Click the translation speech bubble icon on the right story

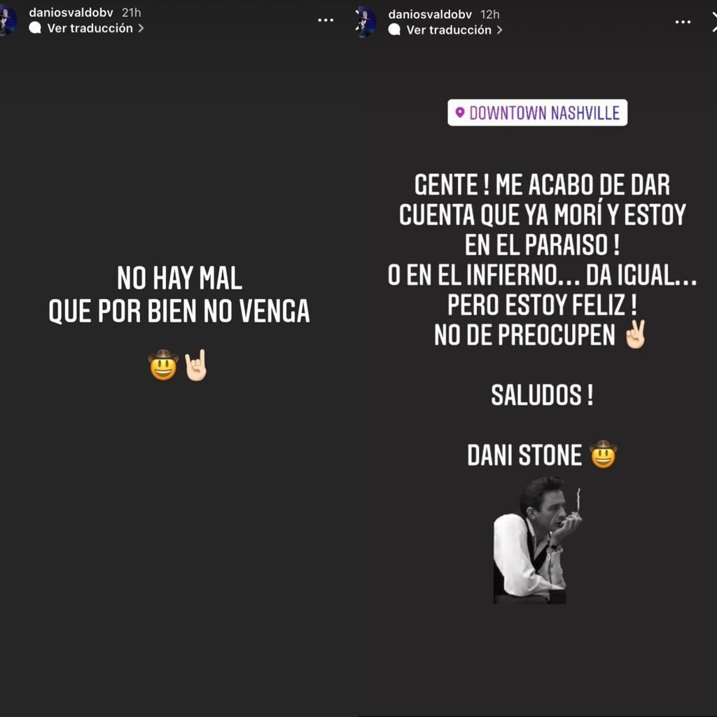click(x=394, y=29)
